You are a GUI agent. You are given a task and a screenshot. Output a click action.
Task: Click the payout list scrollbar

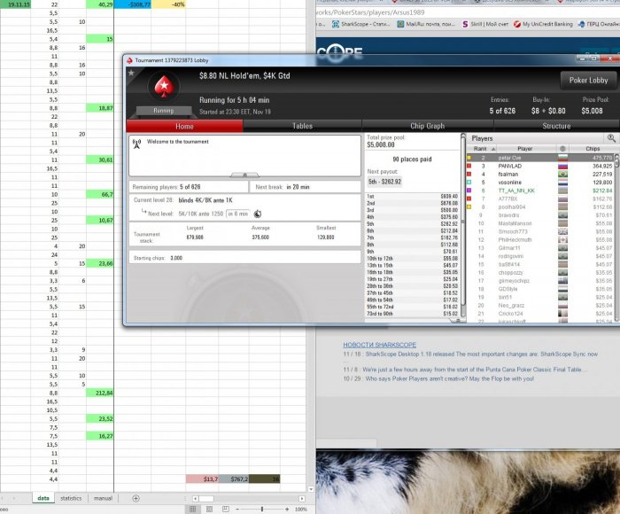463,226
